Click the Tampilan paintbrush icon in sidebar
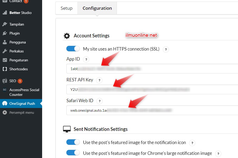Viewport: 238px width, 158px height. pos(4,24)
